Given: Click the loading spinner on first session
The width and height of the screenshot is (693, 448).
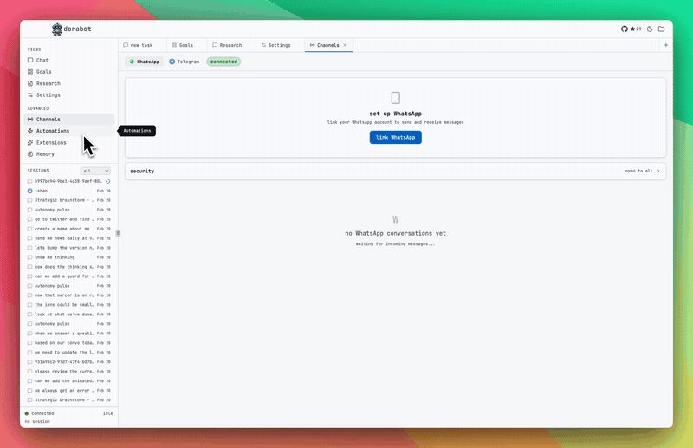Looking at the screenshot, I should (x=107, y=181).
